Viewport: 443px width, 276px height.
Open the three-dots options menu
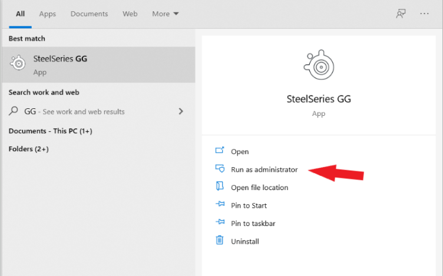coord(424,14)
